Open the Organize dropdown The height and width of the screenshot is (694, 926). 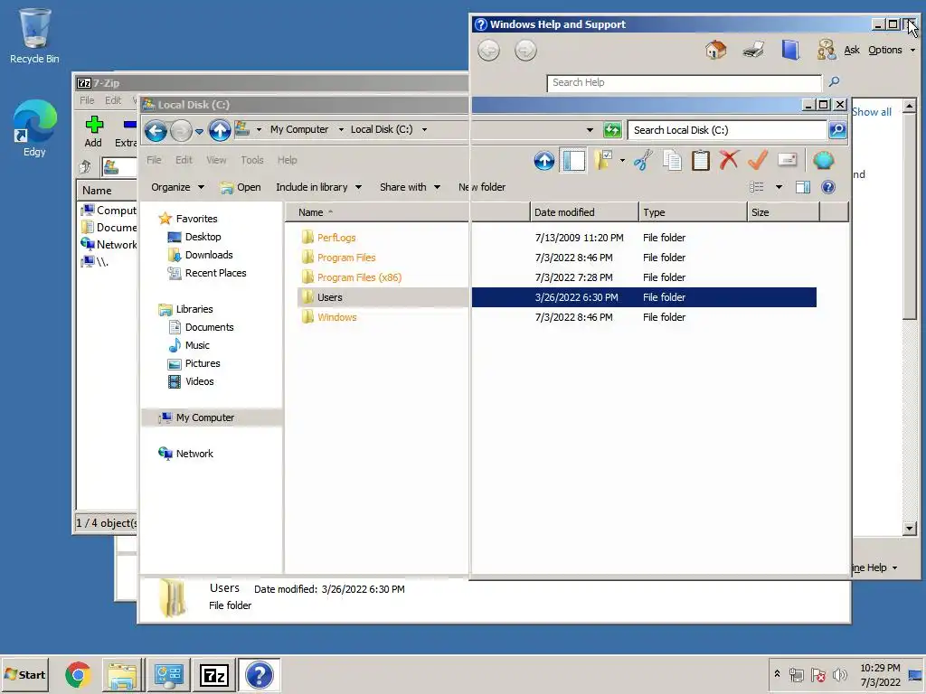point(178,187)
